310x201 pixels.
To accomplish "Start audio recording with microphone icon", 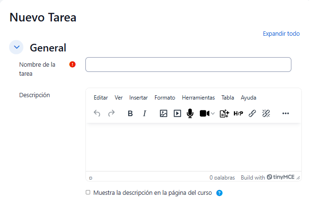I will click(x=190, y=113).
